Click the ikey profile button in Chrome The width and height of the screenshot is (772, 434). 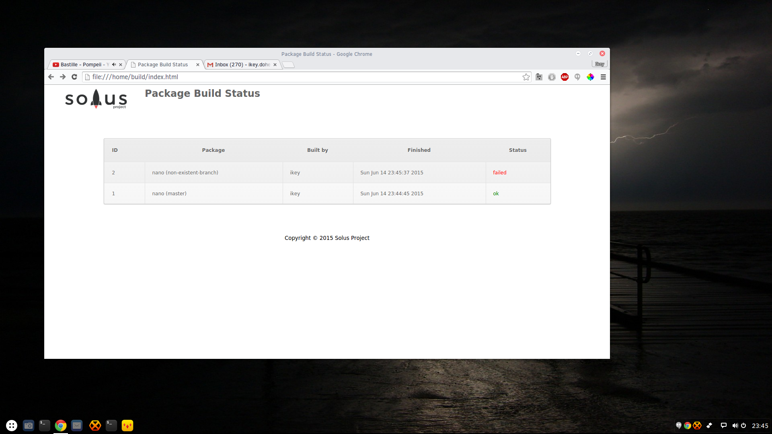(x=600, y=64)
